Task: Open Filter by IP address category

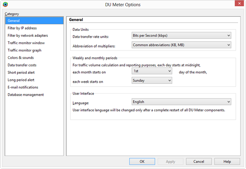Action: coord(22,28)
